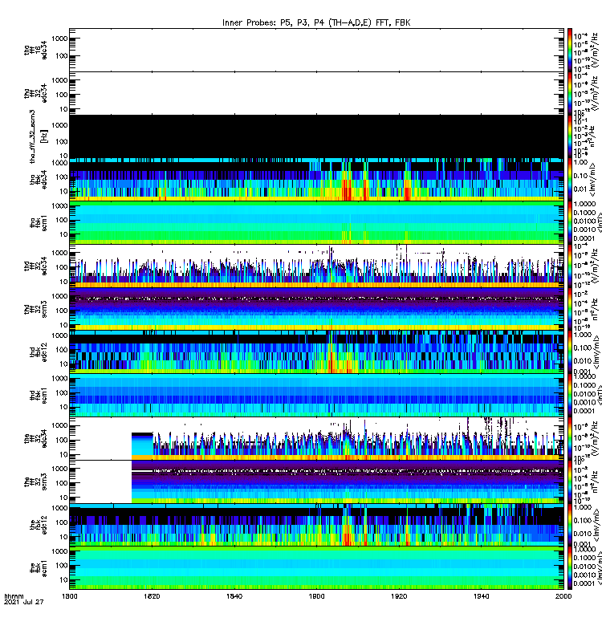The image size is (602, 642).
Task: Click the 'thd fff 32 scm3' axis label
Action: pos(35,309)
